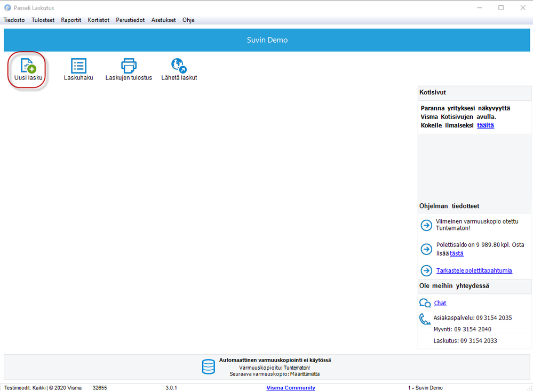Click the tästä link to buy tokens
533x391 pixels.
click(457, 253)
